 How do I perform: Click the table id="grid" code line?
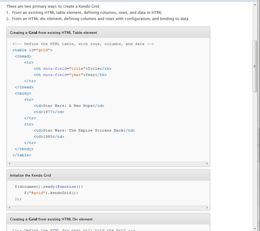tap(32, 50)
